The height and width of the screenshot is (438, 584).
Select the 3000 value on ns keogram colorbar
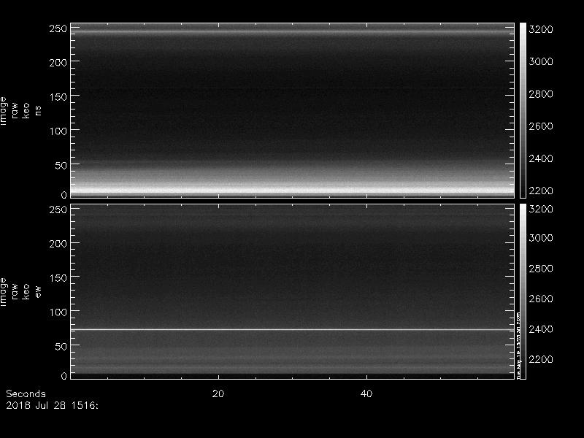tap(541, 61)
